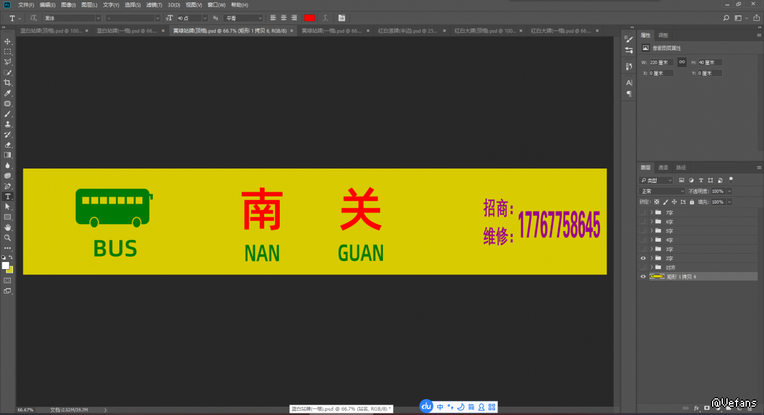Select the Horizontal Type tool
Viewport: 764px width, 415px height.
click(8, 196)
